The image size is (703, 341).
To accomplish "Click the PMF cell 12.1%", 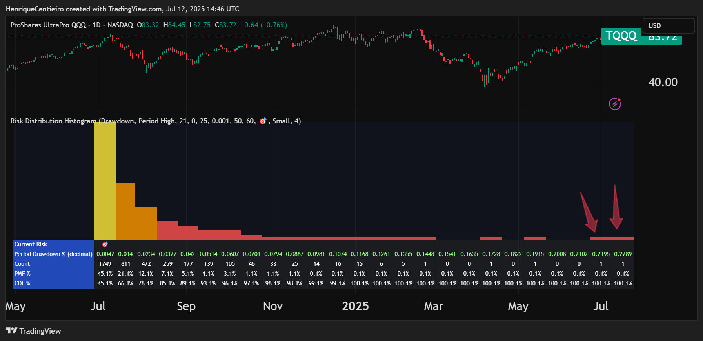I will [146, 274].
